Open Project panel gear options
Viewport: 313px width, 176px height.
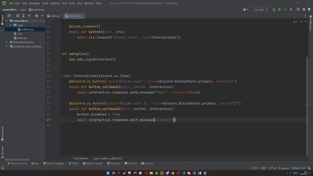36,16
